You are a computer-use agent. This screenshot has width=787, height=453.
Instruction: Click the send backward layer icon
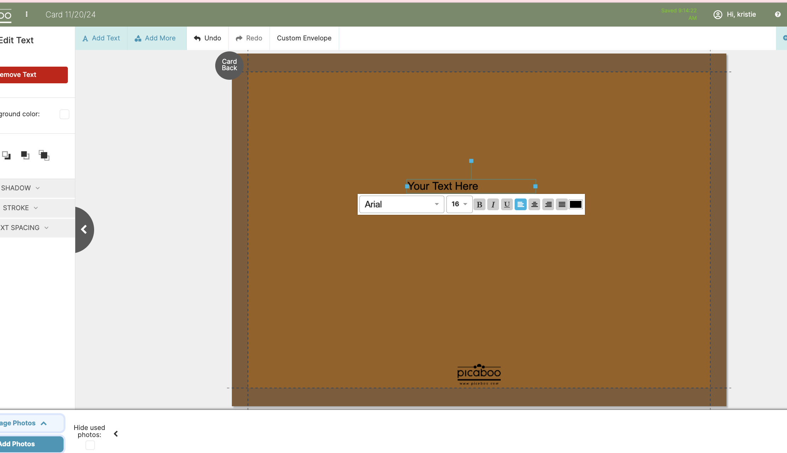[x=6, y=155]
